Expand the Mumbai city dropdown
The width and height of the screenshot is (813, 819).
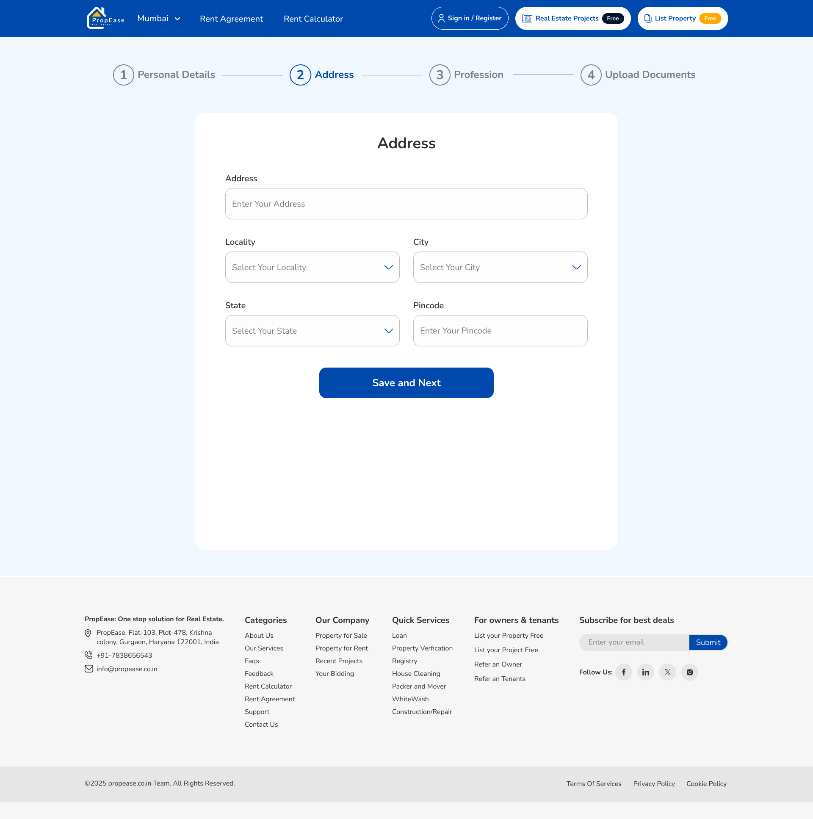(159, 18)
